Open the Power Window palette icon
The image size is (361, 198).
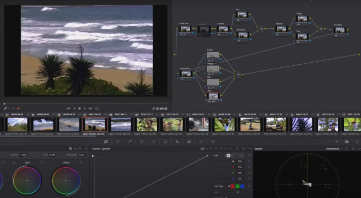[x=142, y=142]
